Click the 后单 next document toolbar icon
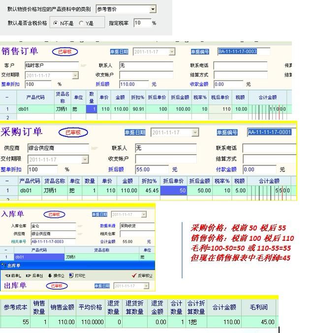315x333 pixels. [x=28, y=275]
